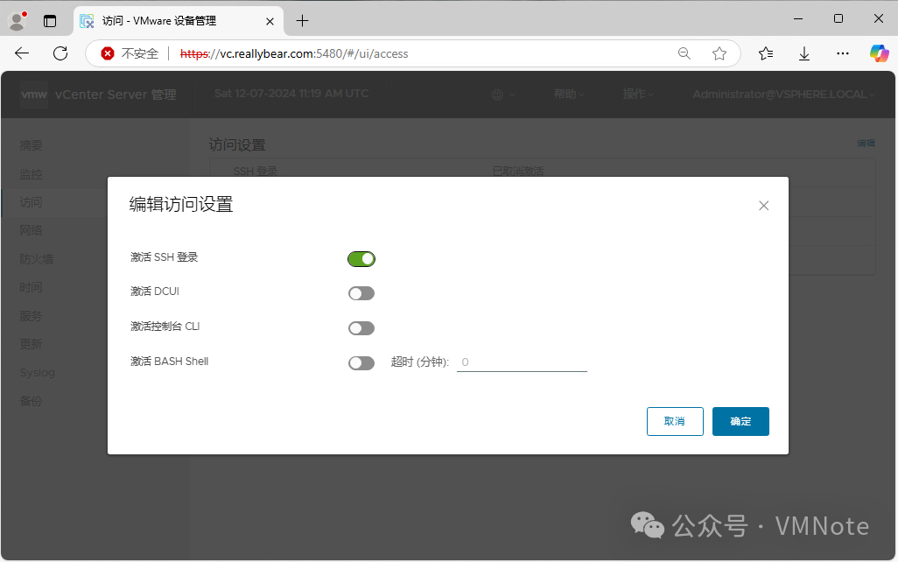
Task: Click the date and time text in header
Action: pos(291,94)
